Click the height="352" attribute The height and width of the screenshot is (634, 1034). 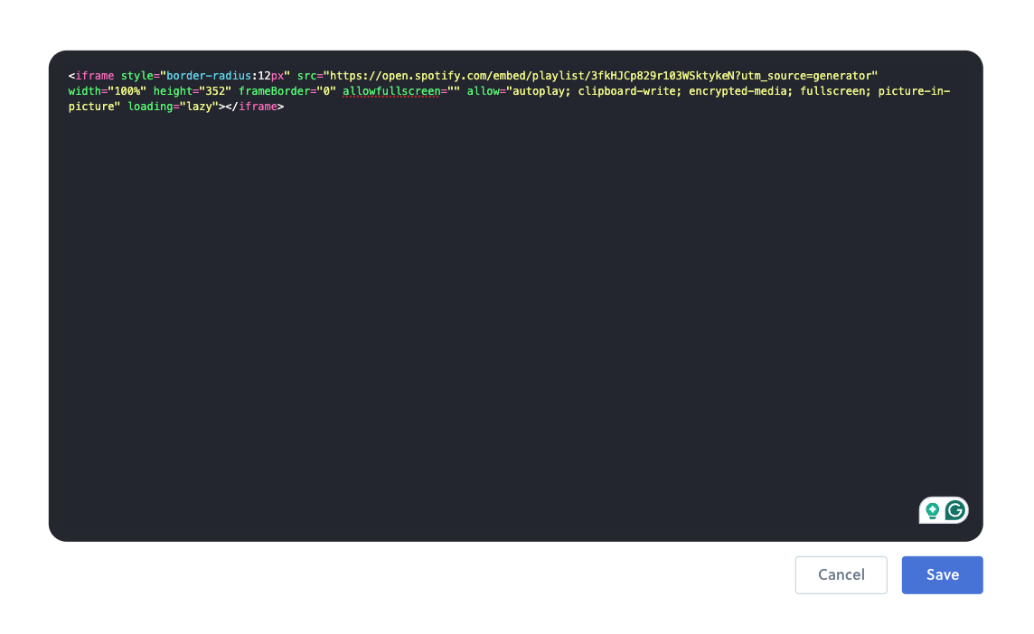192,91
